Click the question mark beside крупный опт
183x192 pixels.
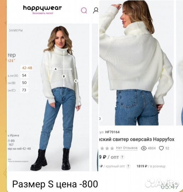pos(128,166)
